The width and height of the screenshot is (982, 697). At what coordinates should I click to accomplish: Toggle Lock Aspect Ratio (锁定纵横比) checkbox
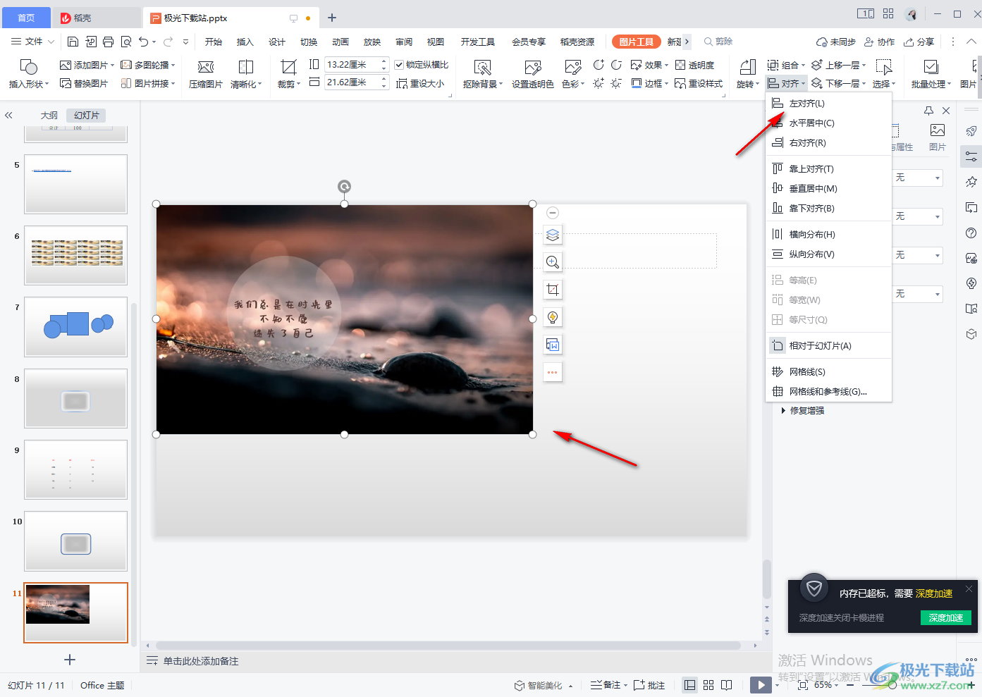(399, 65)
